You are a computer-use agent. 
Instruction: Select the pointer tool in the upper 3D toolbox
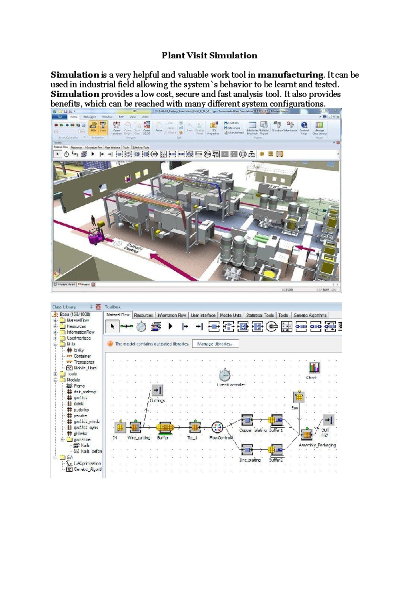pos(57,154)
